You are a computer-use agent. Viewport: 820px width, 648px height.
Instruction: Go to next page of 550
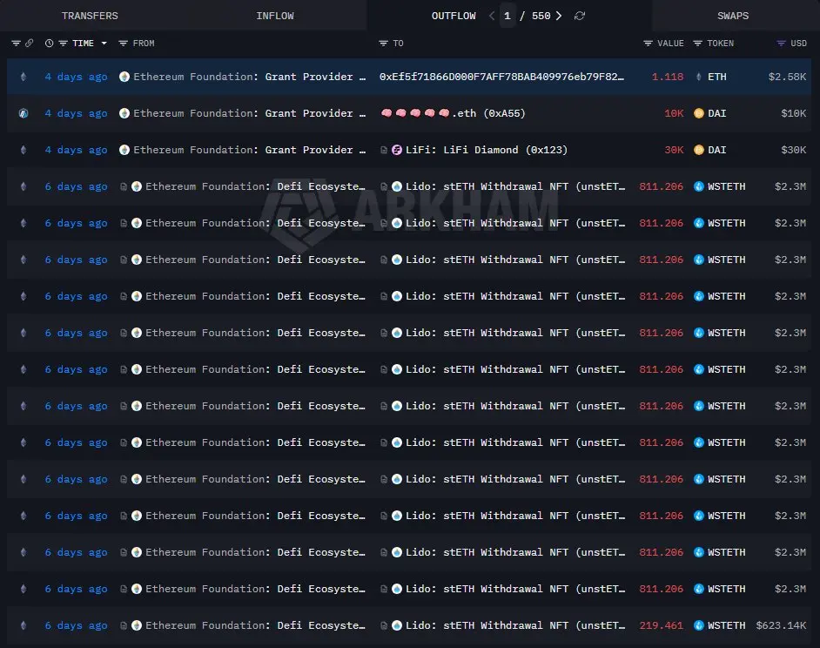pyautogui.click(x=559, y=16)
